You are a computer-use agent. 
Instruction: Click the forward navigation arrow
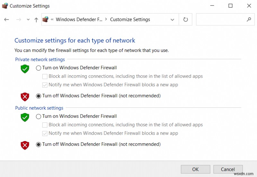coord(19,20)
